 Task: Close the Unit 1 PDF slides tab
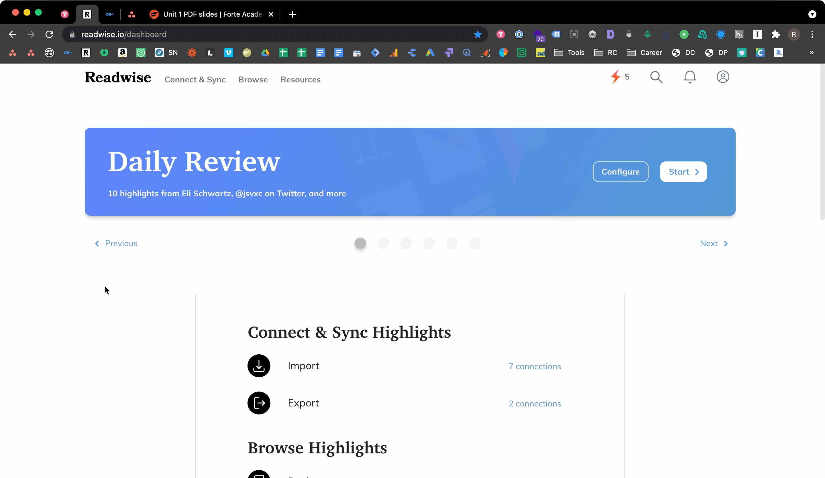(271, 14)
